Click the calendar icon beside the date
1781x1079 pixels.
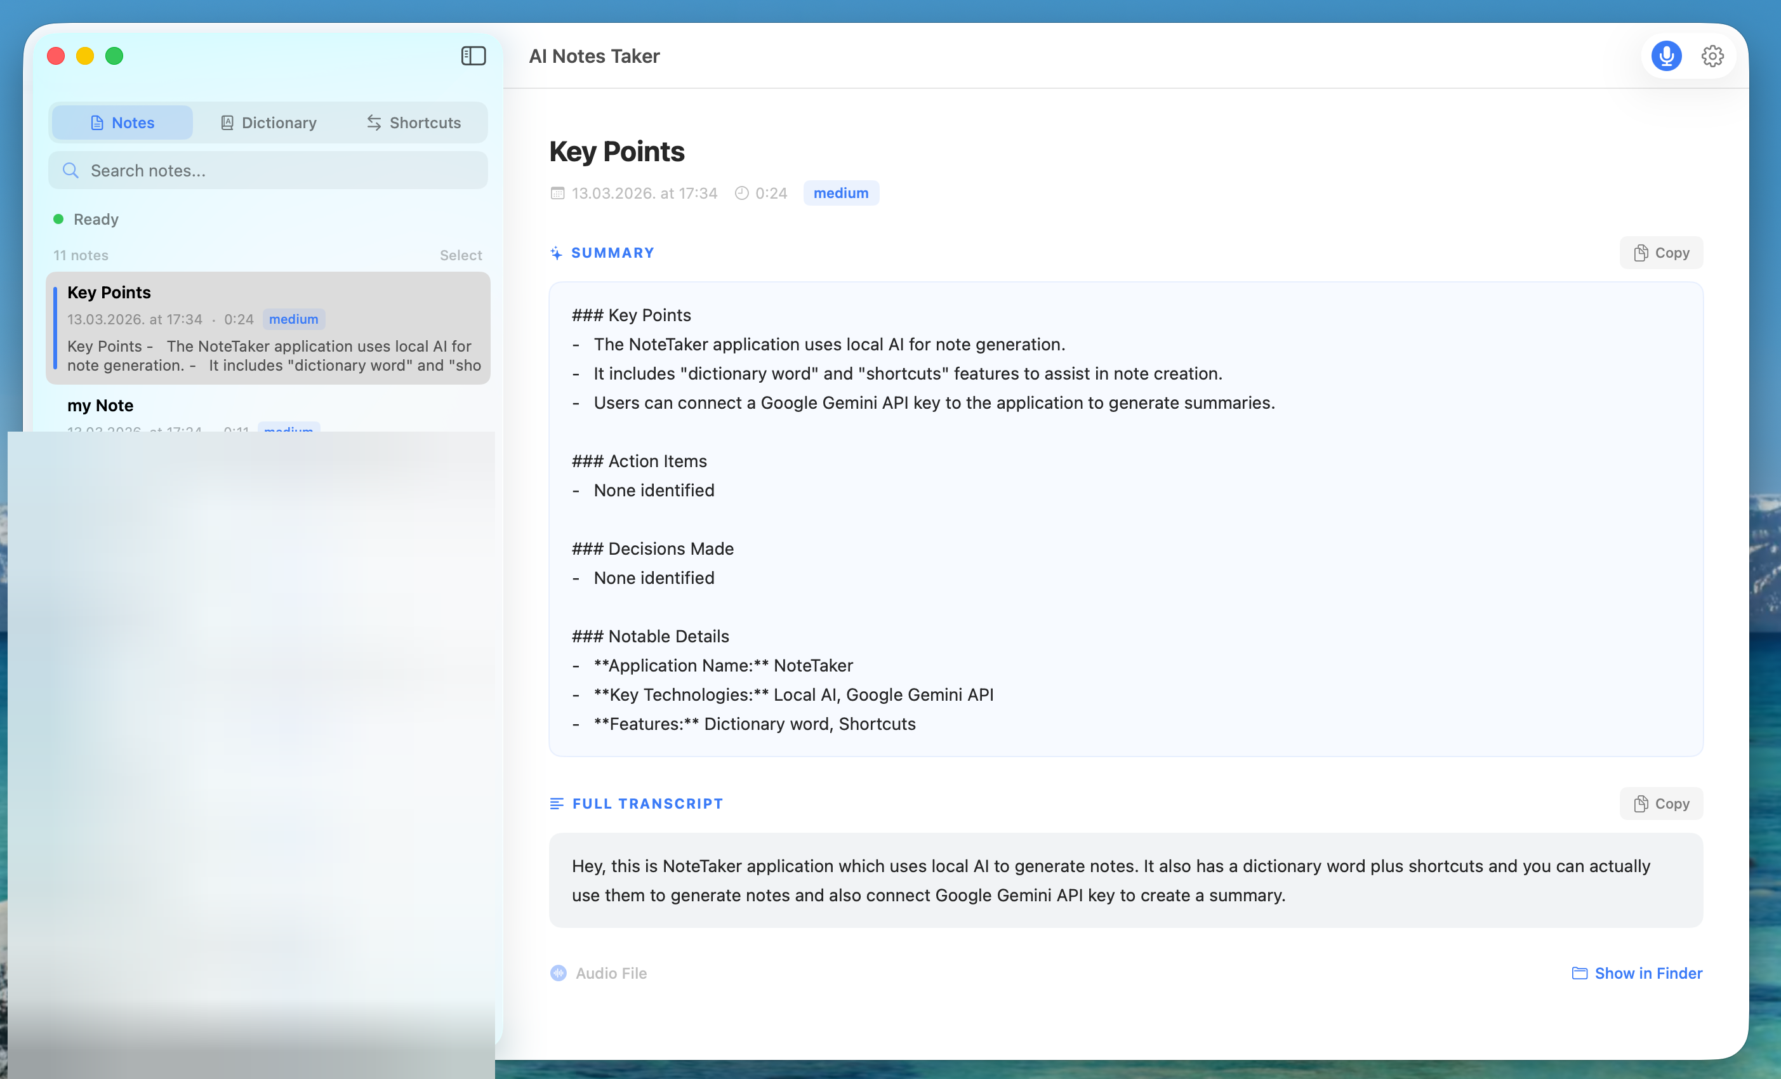[557, 193]
